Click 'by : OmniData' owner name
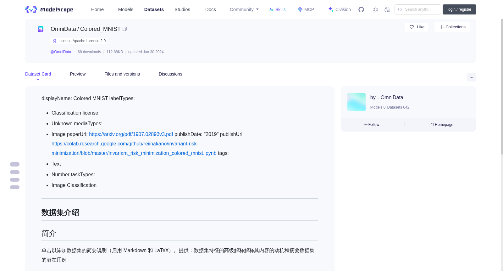This screenshot has width=503, height=271. pos(387,98)
